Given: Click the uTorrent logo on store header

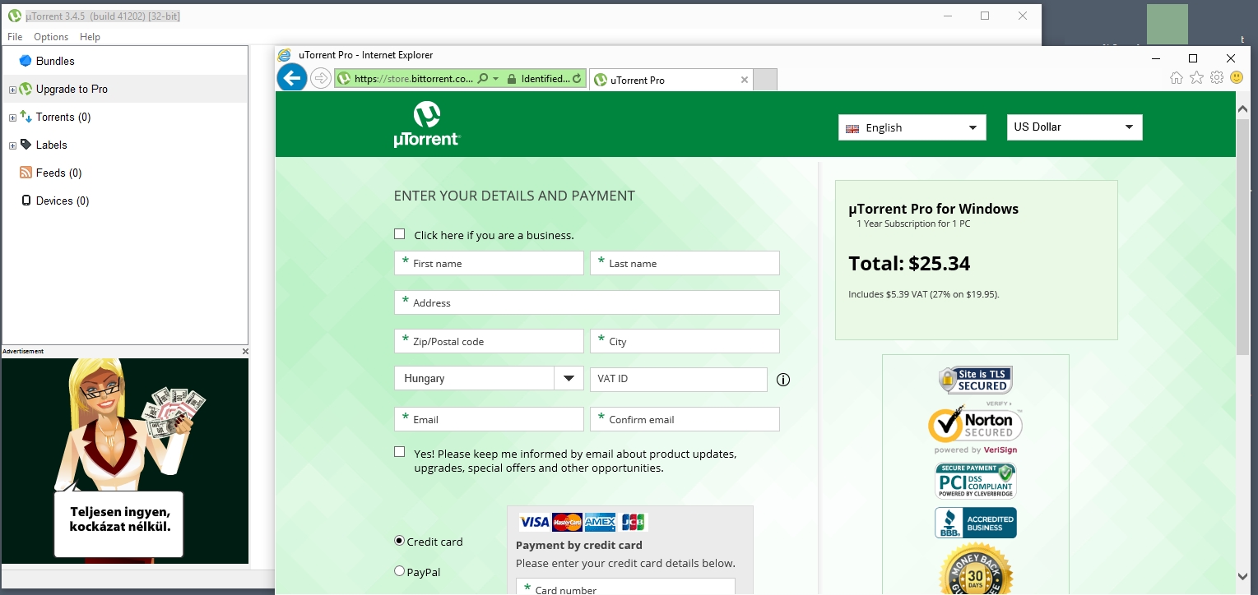Looking at the screenshot, I should tap(427, 124).
